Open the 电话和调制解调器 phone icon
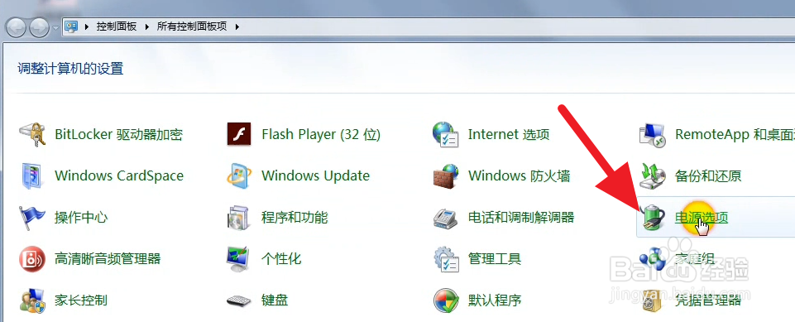 pyautogui.click(x=445, y=218)
